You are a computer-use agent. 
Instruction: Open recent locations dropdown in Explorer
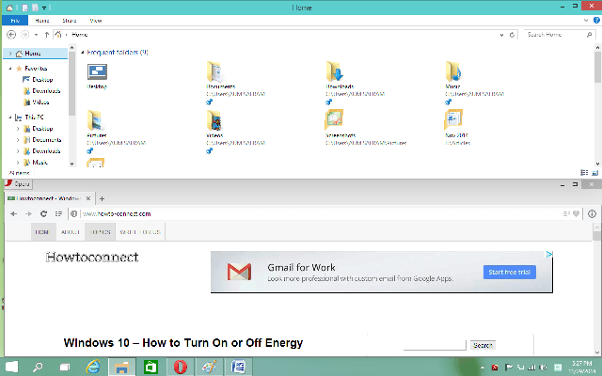[x=36, y=35]
